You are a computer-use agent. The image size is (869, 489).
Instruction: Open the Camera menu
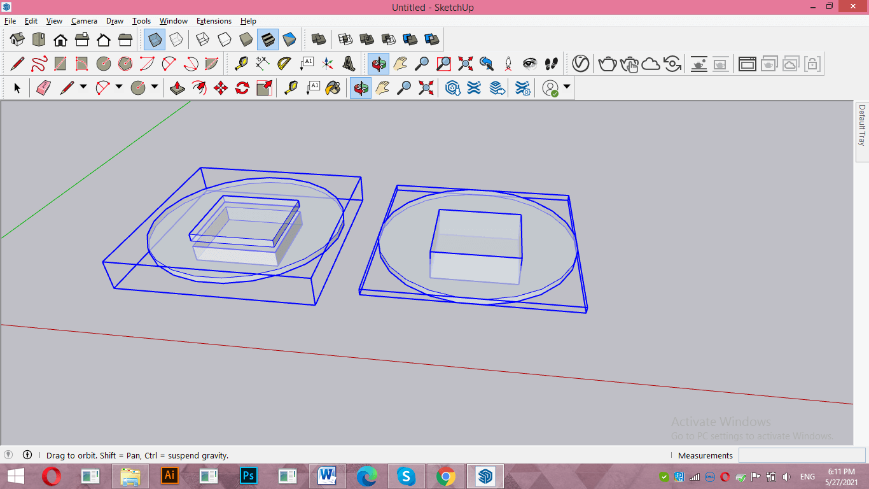[84, 21]
